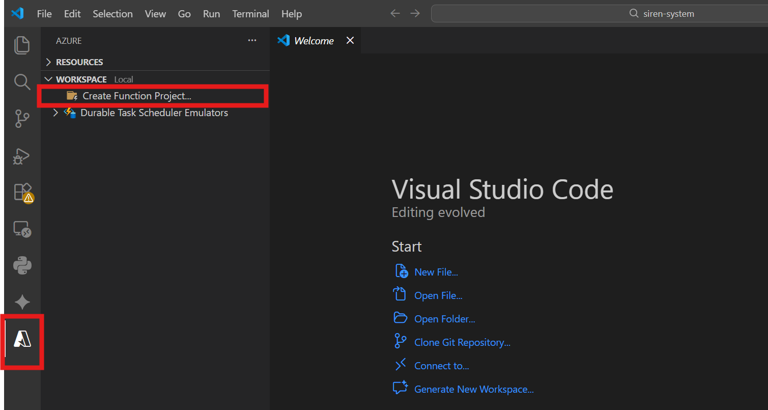768x410 pixels.
Task: Open Azure panel more actions ellipsis
Action: (252, 41)
